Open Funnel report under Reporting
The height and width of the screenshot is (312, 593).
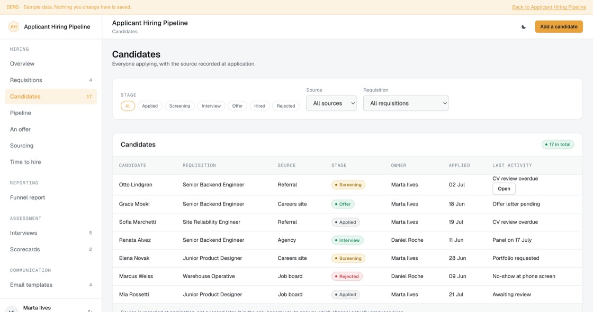click(x=51, y=197)
